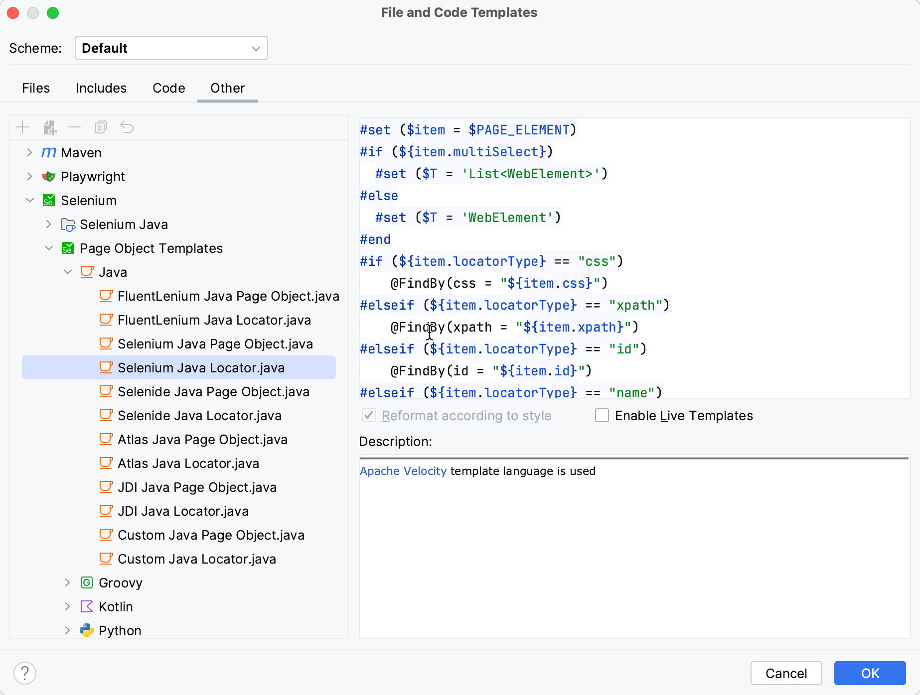Open the Scheme dropdown
The image size is (920, 695).
171,48
